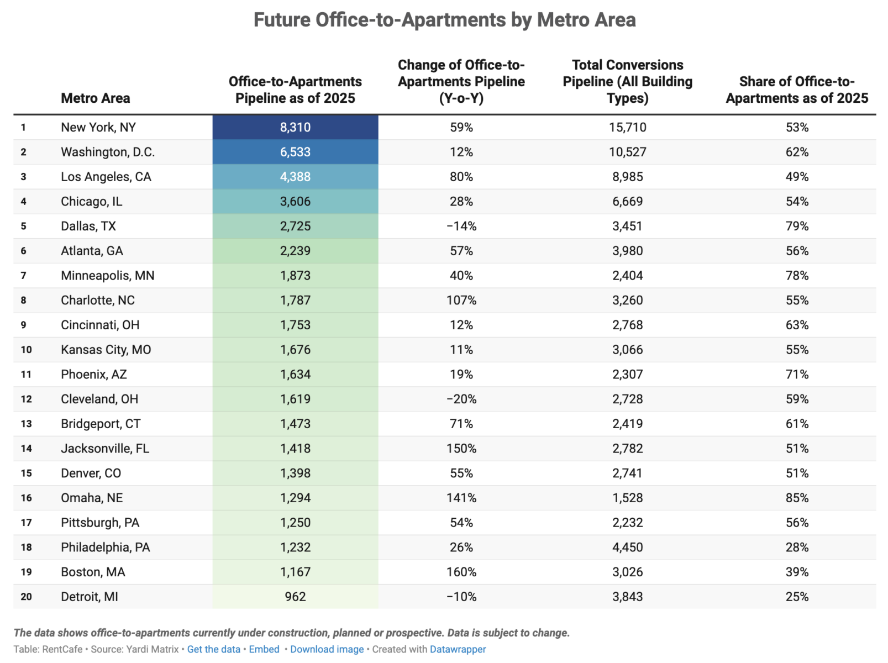Click the chart title "Future Office-to-Apartments by Metro Area"

point(444,20)
